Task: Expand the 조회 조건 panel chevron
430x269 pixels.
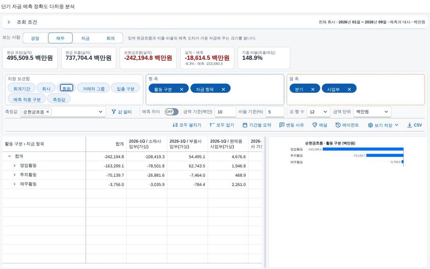Action: coord(9,22)
